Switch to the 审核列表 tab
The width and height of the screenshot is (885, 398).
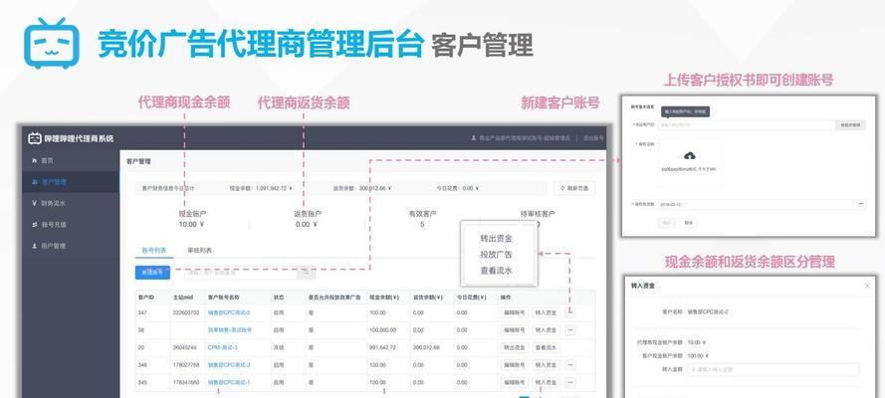[199, 250]
